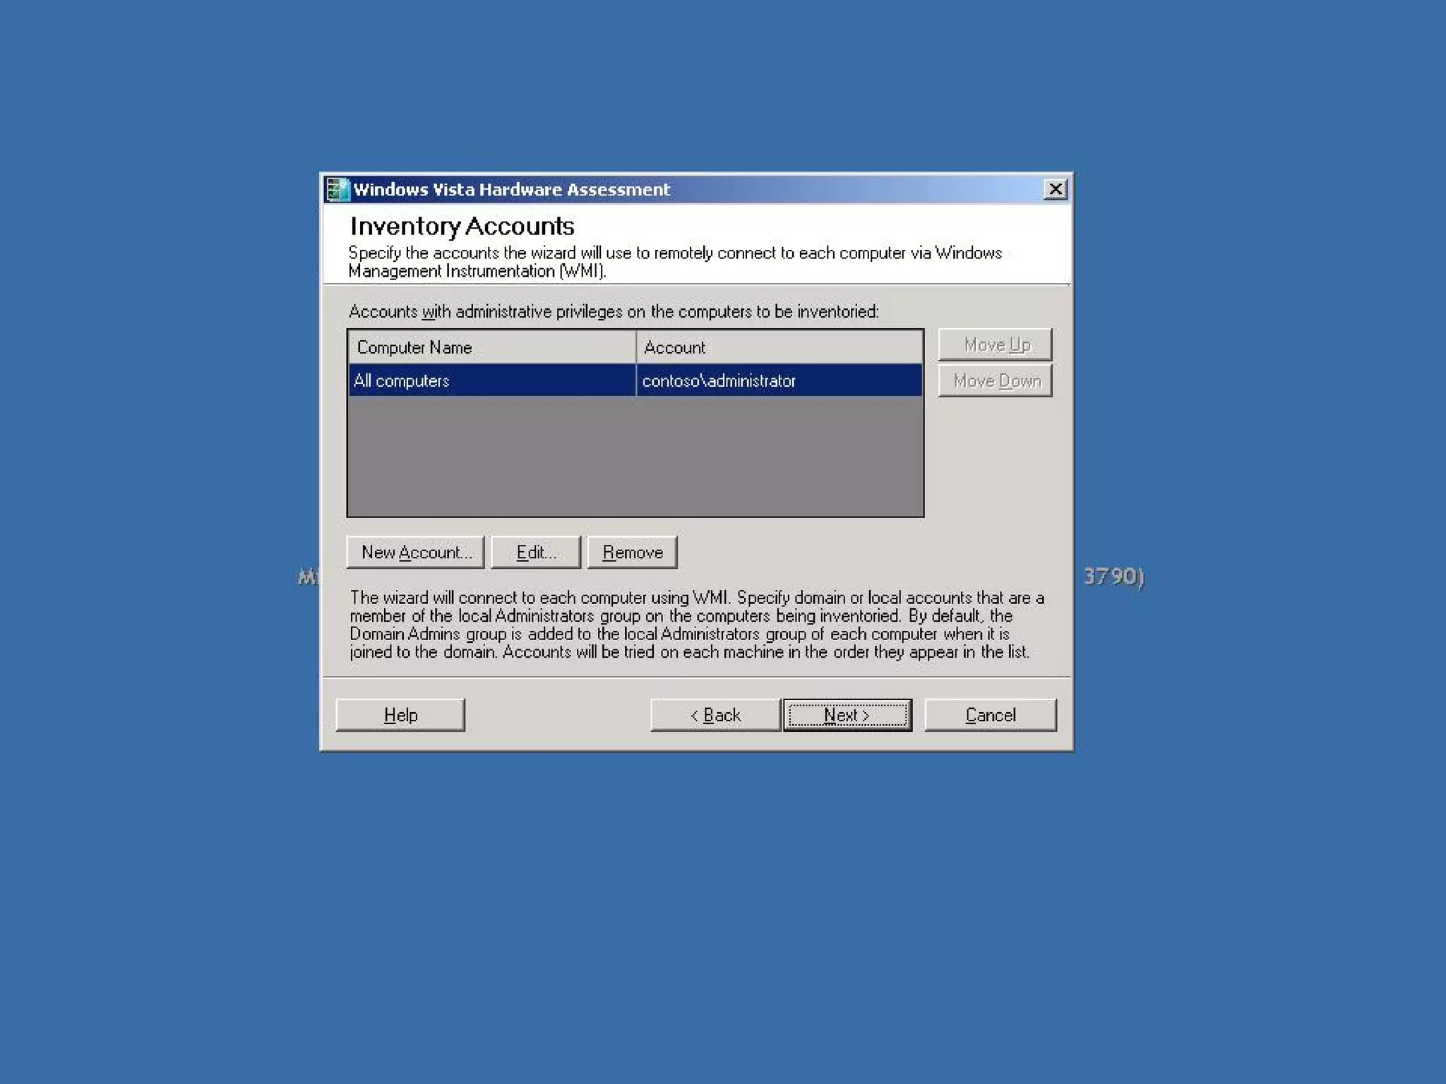This screenshot has width=1446, height=1084.
Task: Proceed with the Next button
Action: click(847, 715)
